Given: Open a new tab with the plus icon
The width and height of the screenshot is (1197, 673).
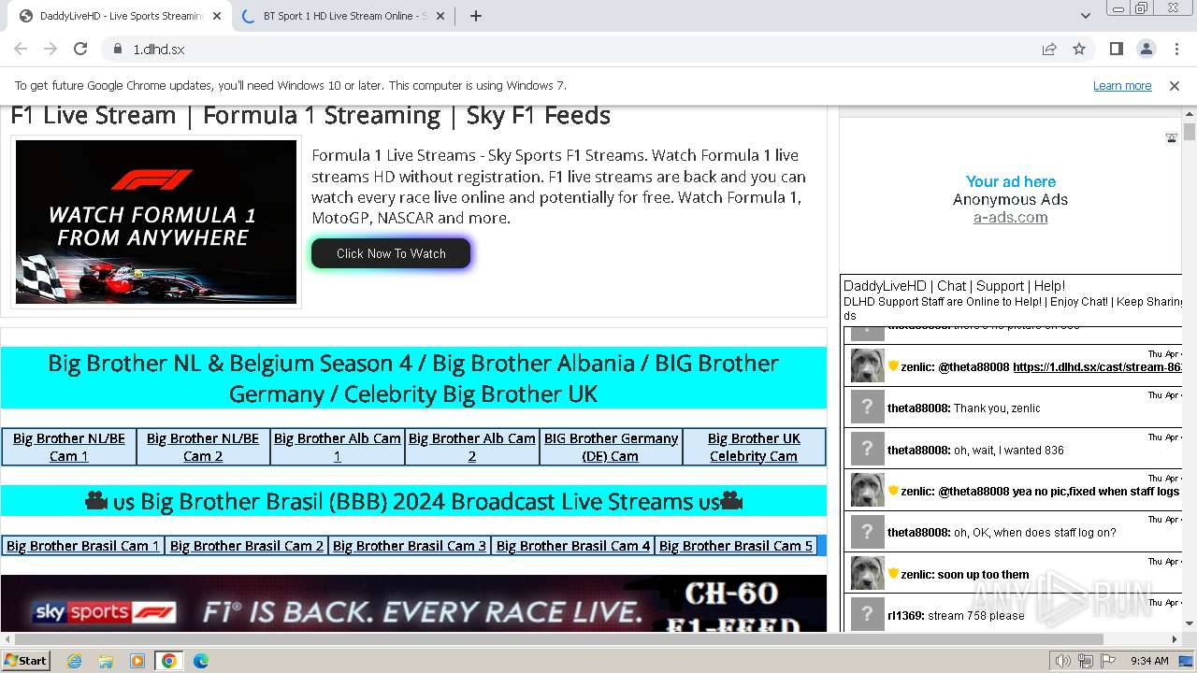Looking at the screenshot, I should 475,16.
